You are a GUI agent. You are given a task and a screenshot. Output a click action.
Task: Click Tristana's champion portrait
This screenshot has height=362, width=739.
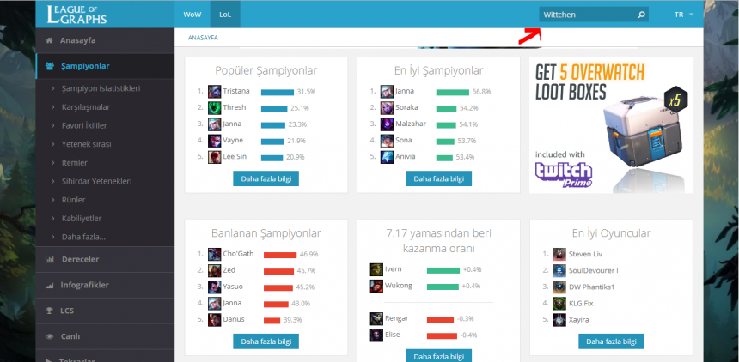[x=215, y=91]
